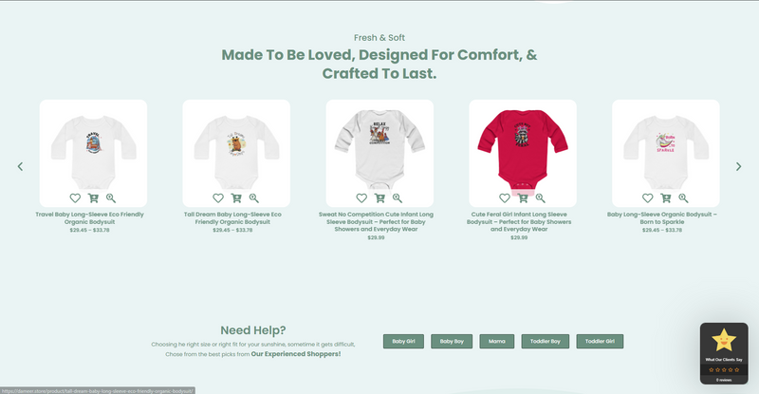Screen dimensions: 759x394
Task: Open the red Feral Girl bodysuit thumbnail
Action: [x=523, y=148]
